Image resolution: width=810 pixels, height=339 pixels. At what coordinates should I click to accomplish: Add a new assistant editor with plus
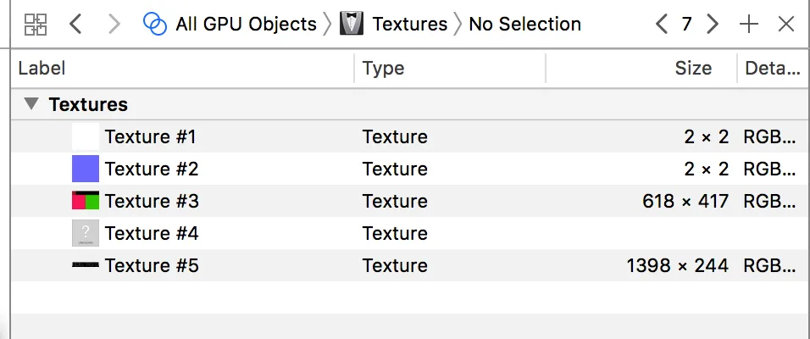tap(749, 24)
